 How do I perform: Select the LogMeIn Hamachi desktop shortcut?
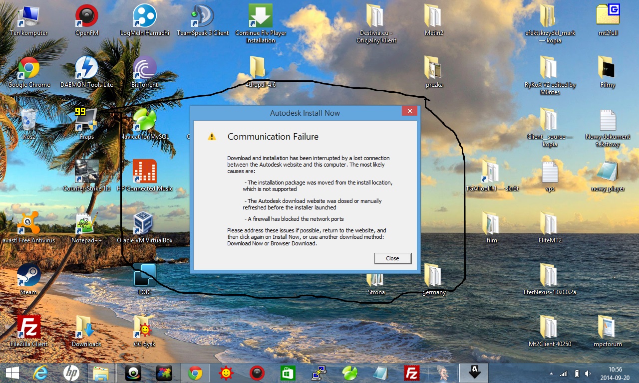(x=145, y=21)
